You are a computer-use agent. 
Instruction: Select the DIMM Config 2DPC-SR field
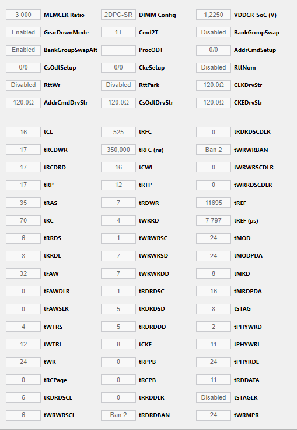(x=118, y=15)
